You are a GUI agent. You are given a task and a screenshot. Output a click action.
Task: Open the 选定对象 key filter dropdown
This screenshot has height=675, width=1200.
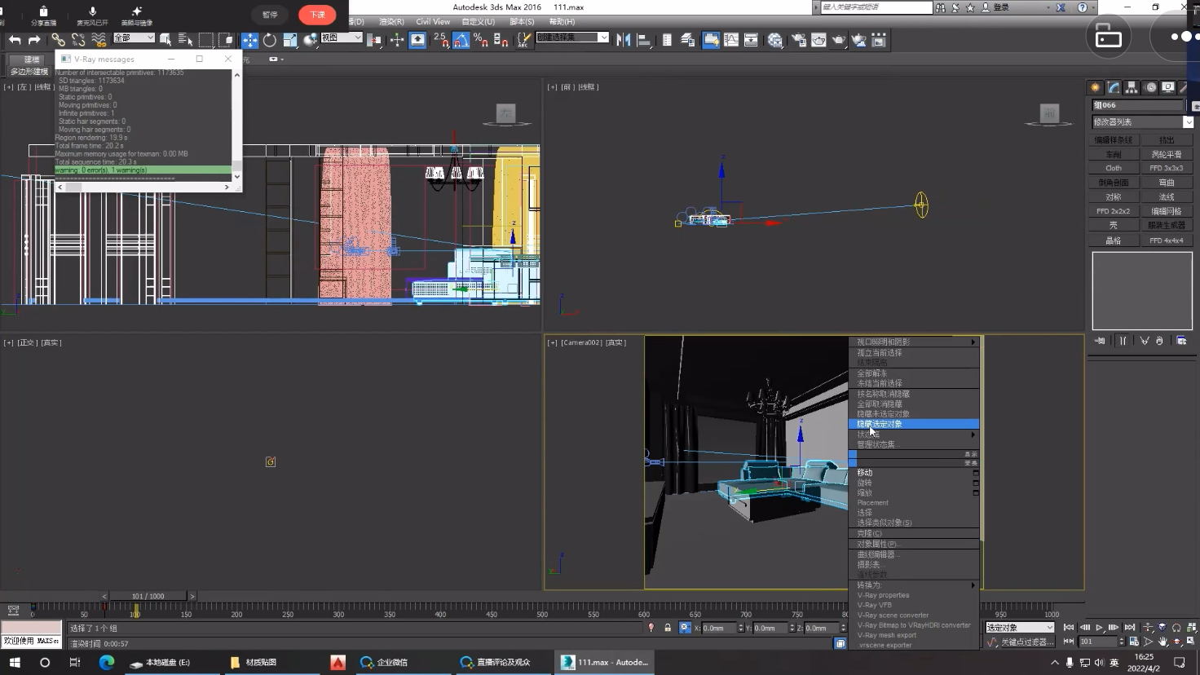pyautogui.click(x=1020, y=628)
